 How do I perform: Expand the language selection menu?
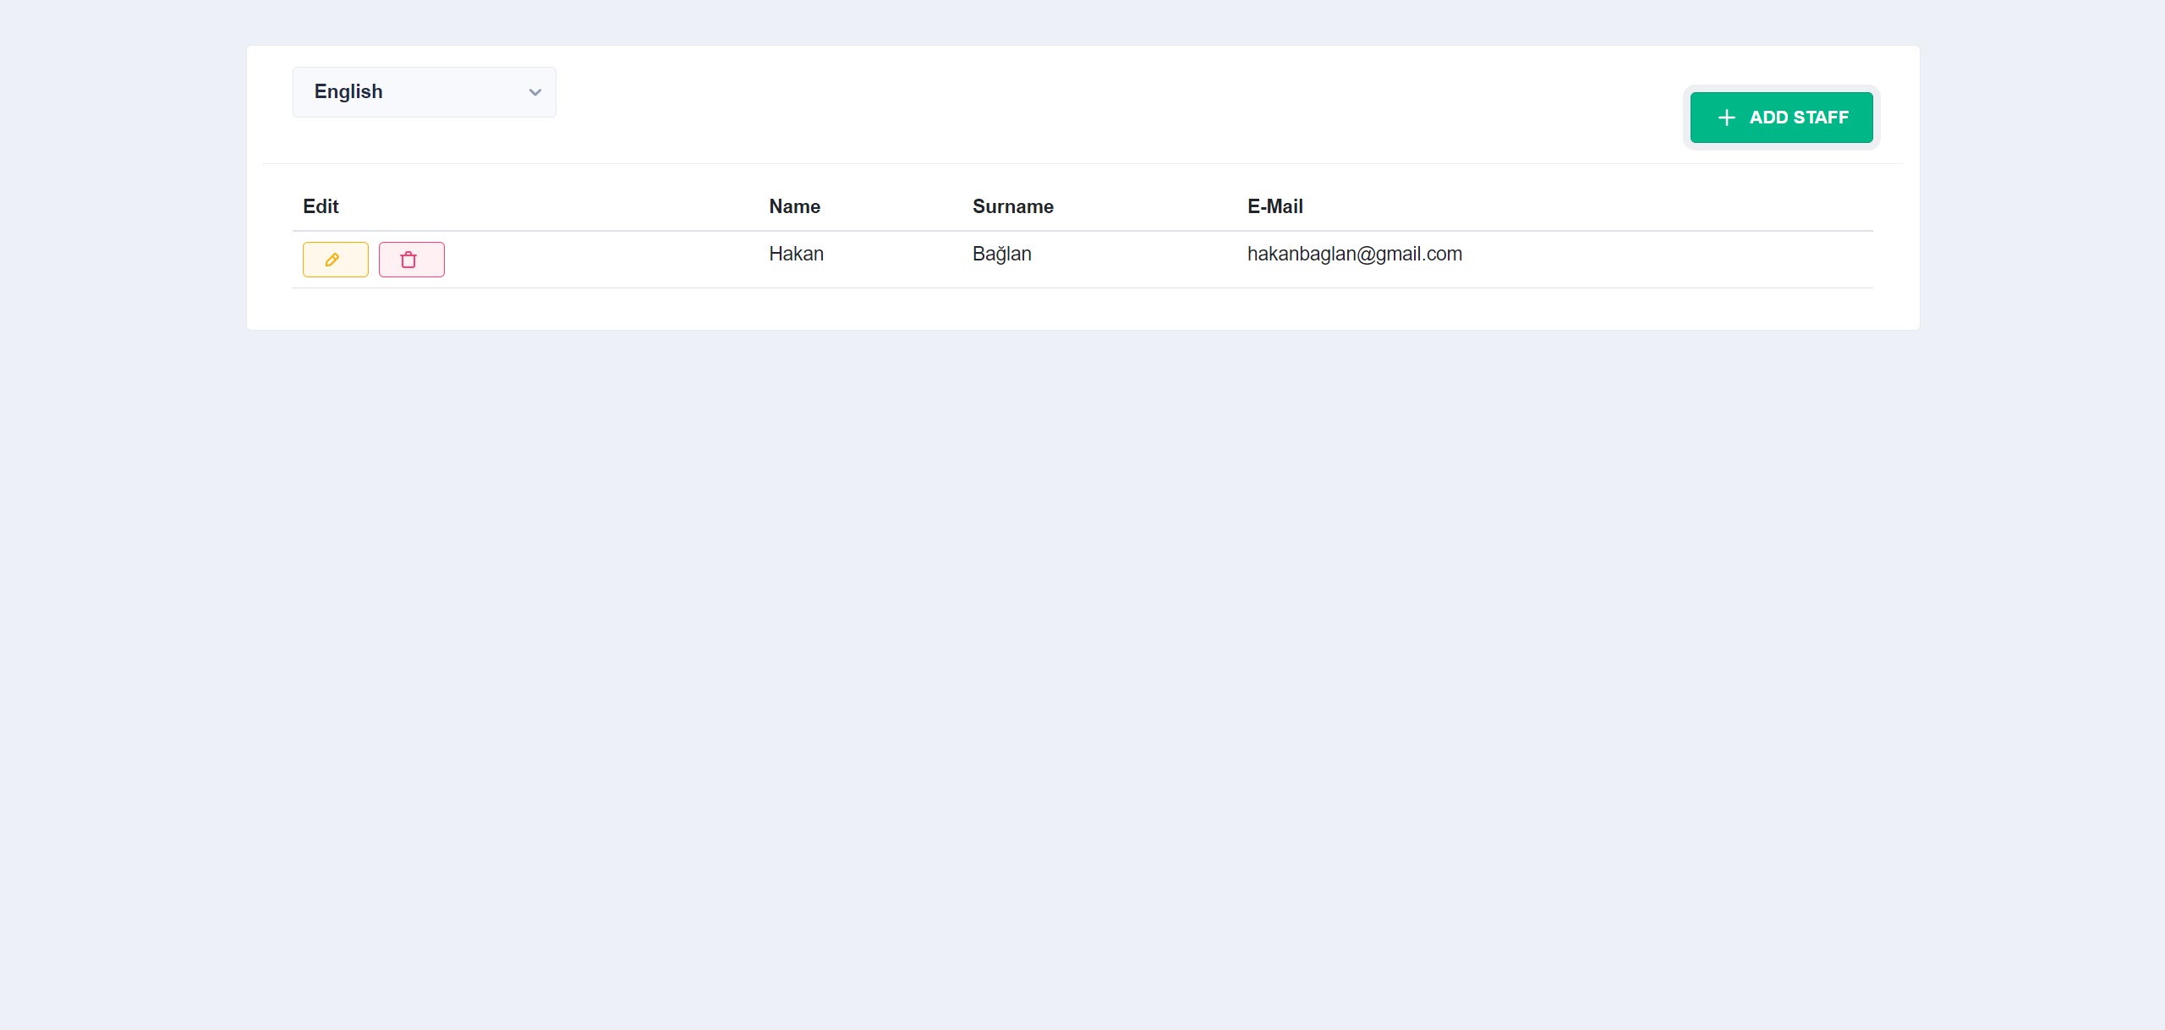coord(424,92)
